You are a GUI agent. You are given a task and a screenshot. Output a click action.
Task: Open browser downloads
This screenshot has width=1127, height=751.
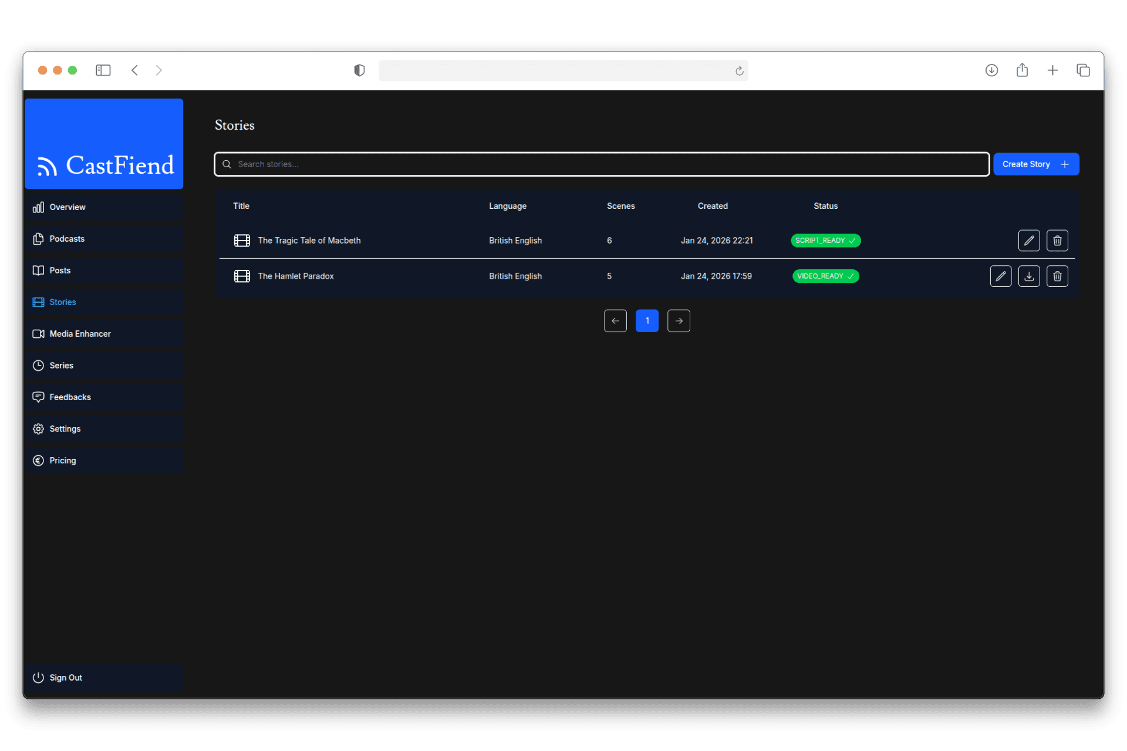[991, 70]
